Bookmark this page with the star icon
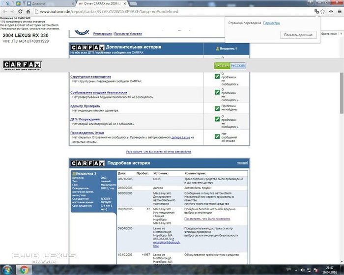 pyautogui.click(x=322, y=11)
